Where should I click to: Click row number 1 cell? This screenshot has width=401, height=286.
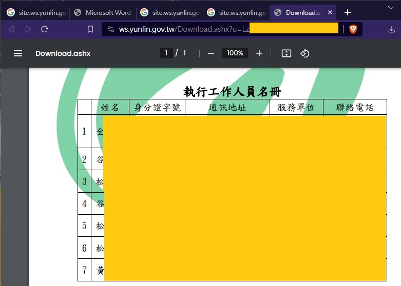point(84,131)
